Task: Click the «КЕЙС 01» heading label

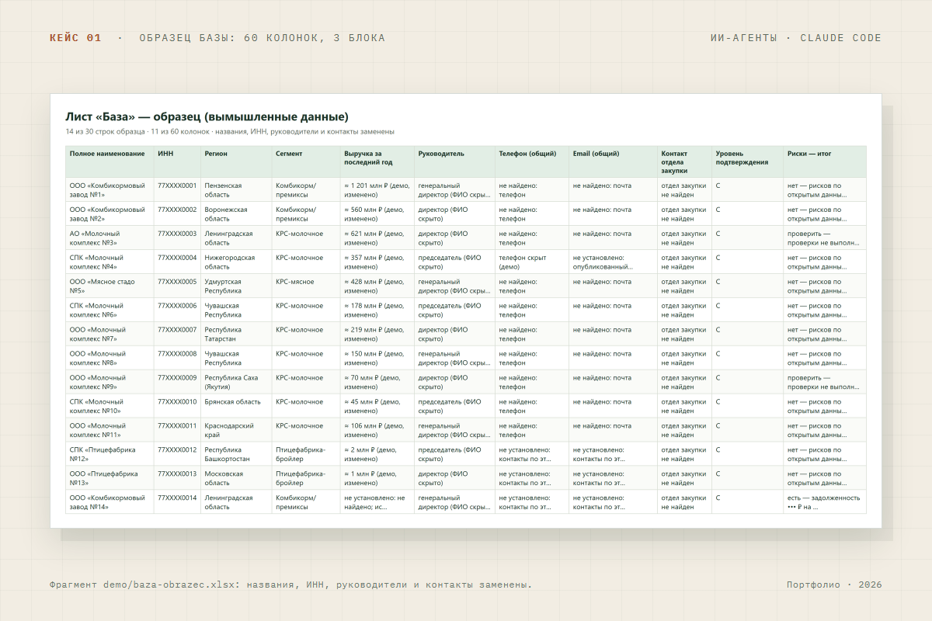Action: point(75,38)
